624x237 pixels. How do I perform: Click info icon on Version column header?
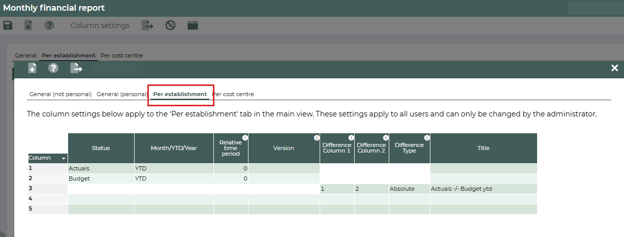317,138
